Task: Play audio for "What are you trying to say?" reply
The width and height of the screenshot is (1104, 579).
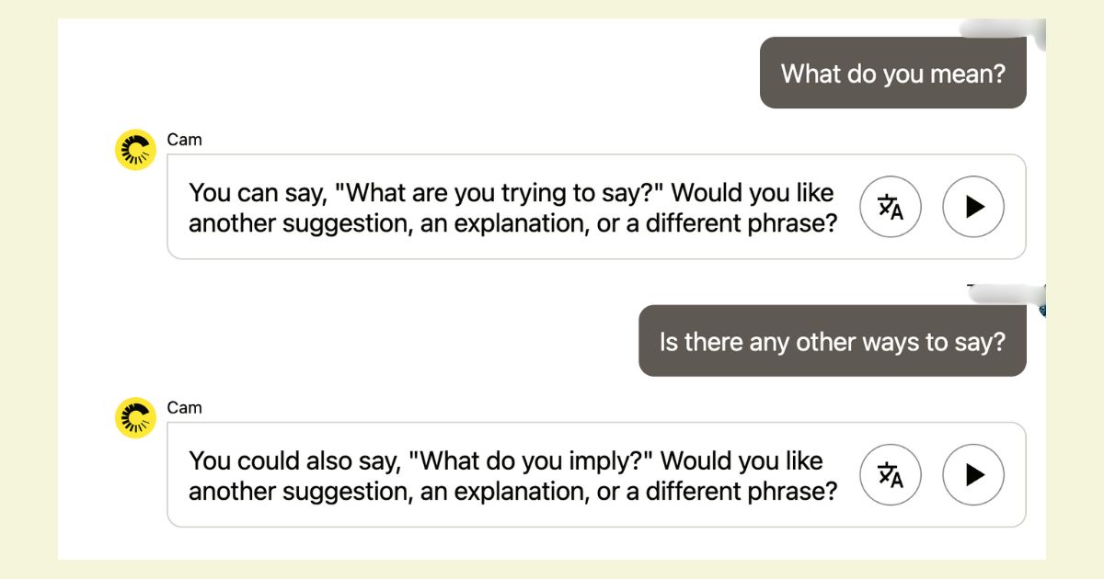Action: coord(973,207)
